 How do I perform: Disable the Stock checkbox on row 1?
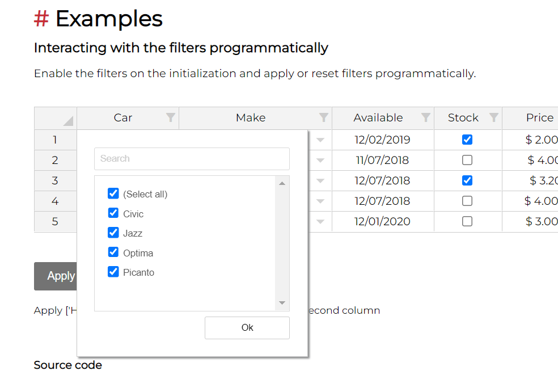point(467,140)
